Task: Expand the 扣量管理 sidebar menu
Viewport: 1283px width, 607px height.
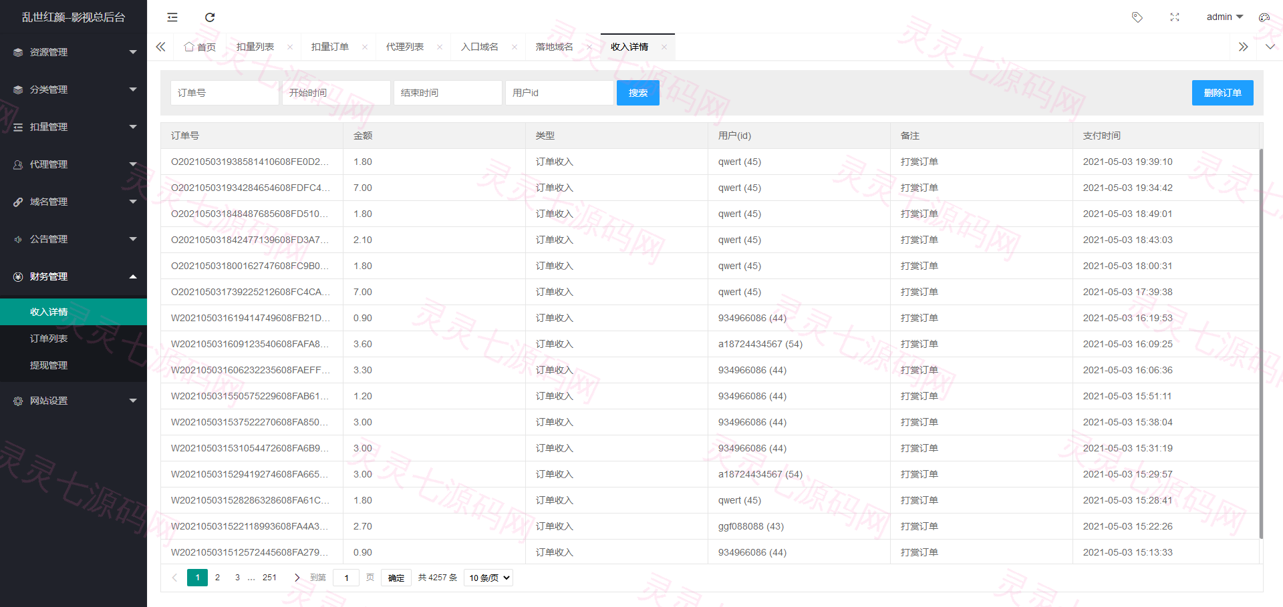Action: 74,127
